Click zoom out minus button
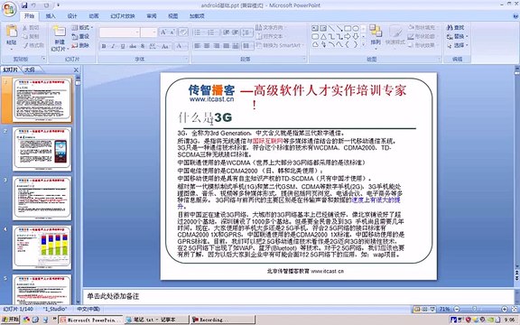Image resolution: width=520 pixels, height=325 pixels. [x=457, y=309]
